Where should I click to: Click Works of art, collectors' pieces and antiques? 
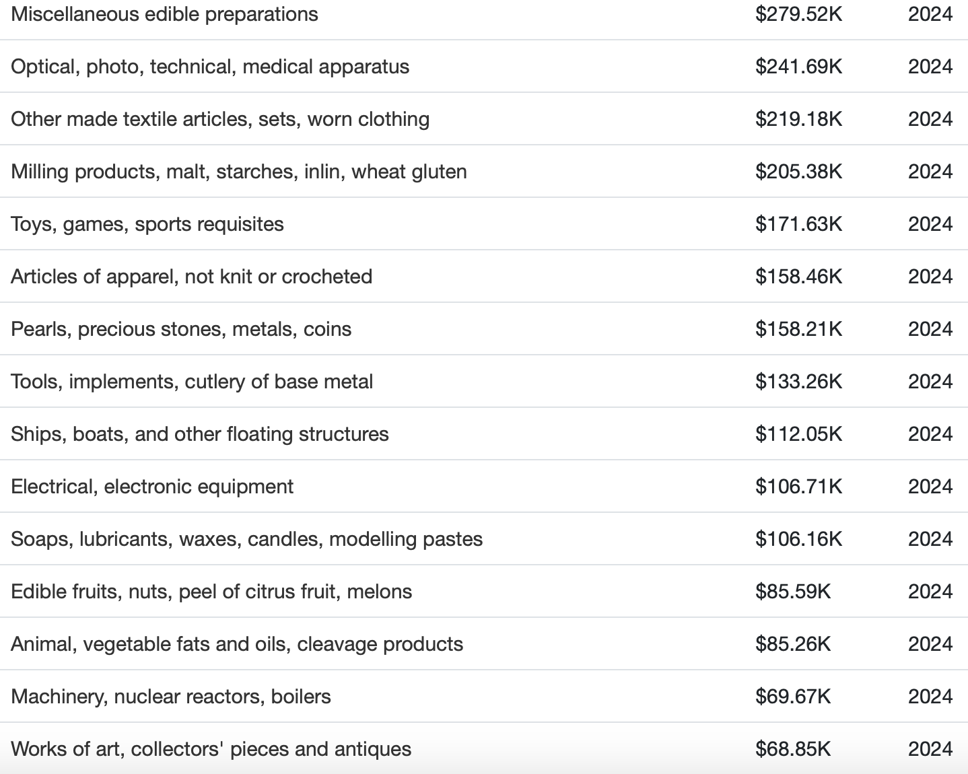pos(211,749)
